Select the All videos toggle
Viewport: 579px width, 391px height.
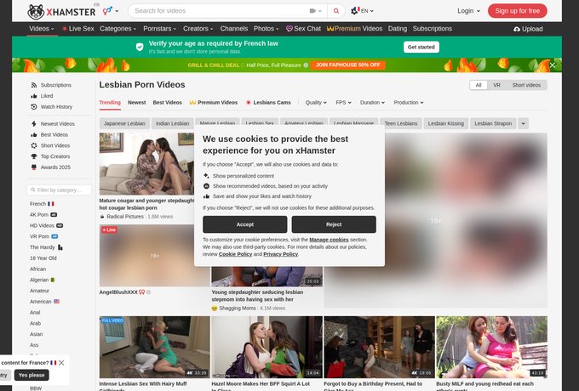coord(479,85)
